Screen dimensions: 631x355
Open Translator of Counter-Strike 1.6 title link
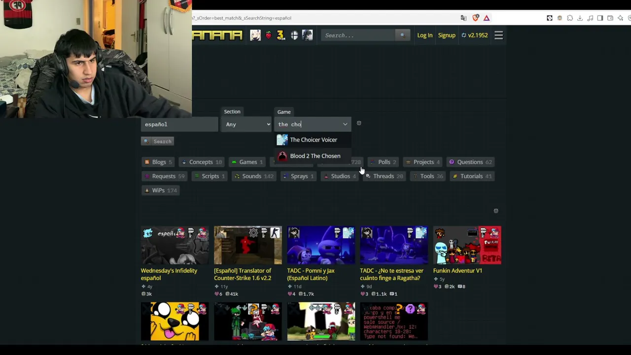(243, 275)
